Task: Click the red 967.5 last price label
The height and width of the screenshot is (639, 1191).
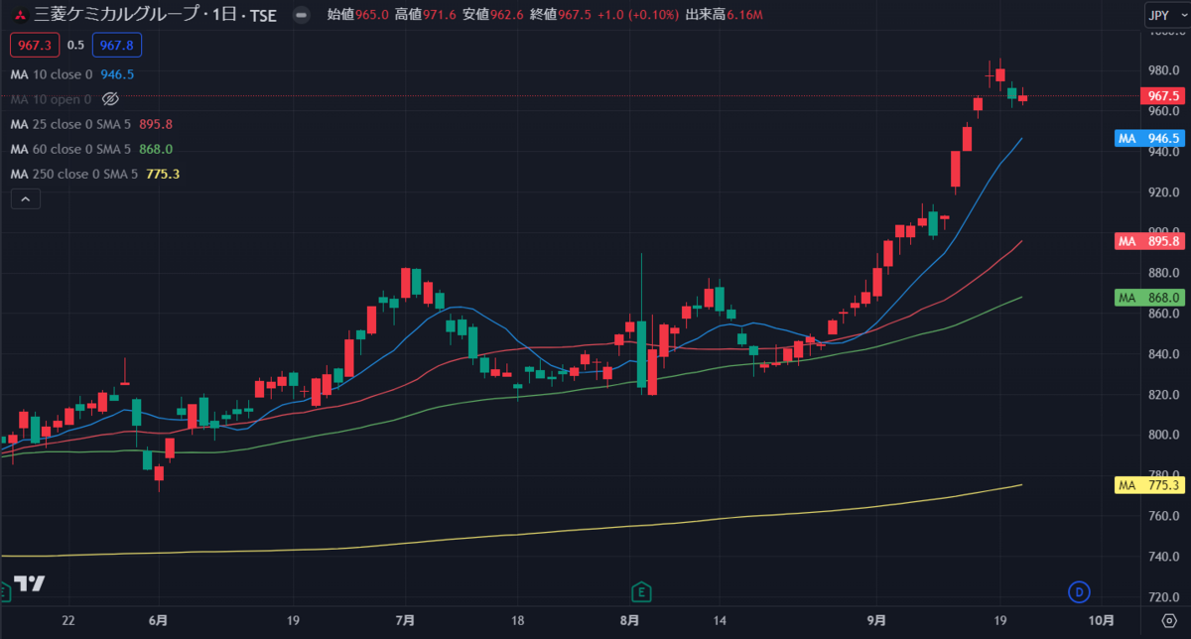Action: pyautogui.click(x=1162, y=96)
